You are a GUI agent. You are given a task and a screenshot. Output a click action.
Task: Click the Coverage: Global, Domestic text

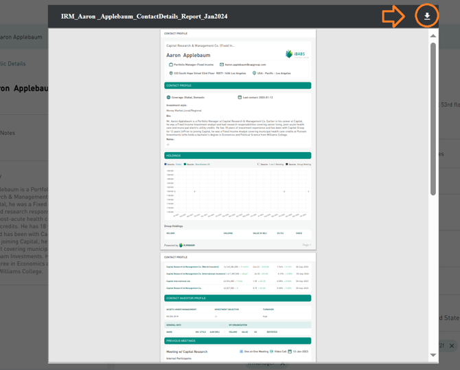click(188, 97)
